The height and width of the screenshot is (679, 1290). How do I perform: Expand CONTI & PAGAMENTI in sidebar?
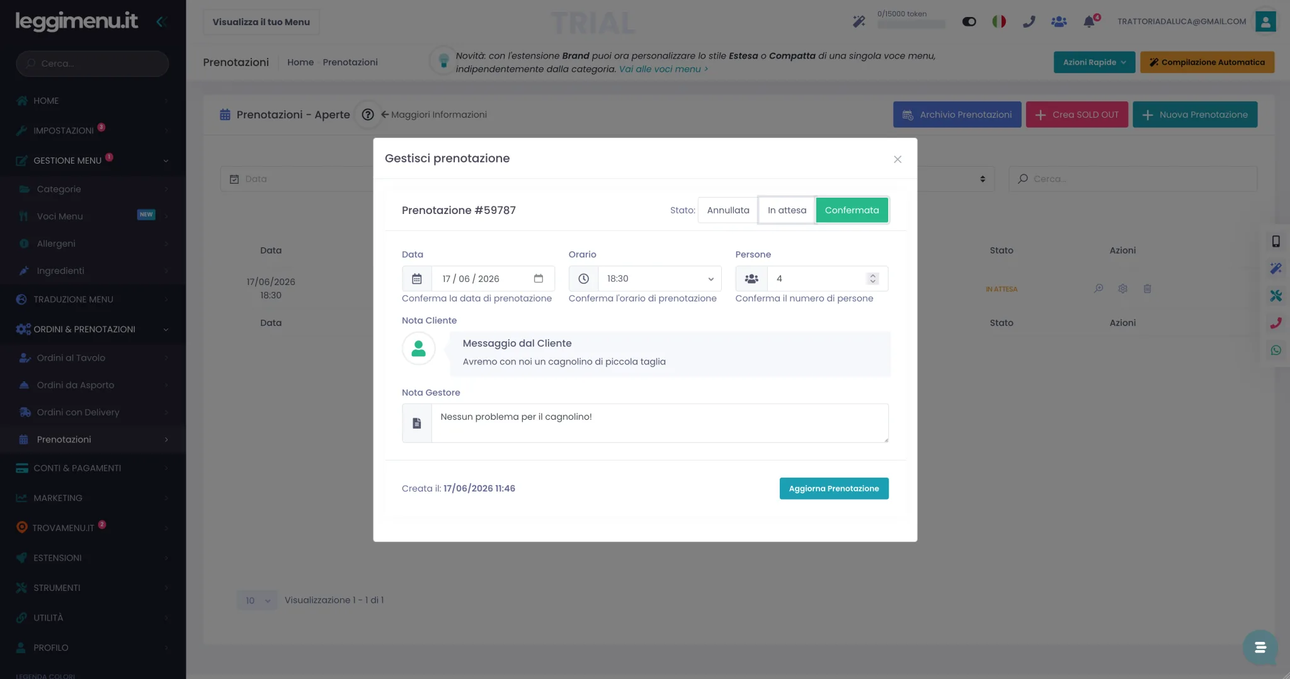point(93,468)
